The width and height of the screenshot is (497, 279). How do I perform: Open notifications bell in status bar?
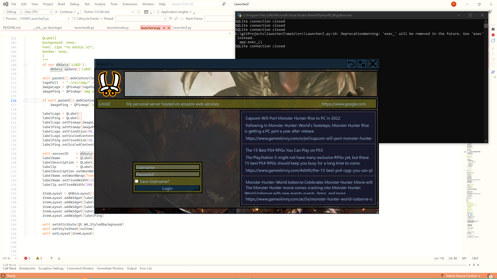(x=489, y=276)
